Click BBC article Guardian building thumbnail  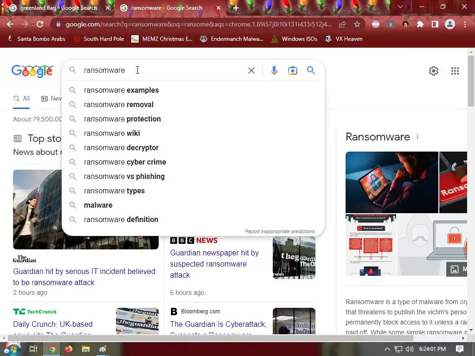tap(294, 258)
